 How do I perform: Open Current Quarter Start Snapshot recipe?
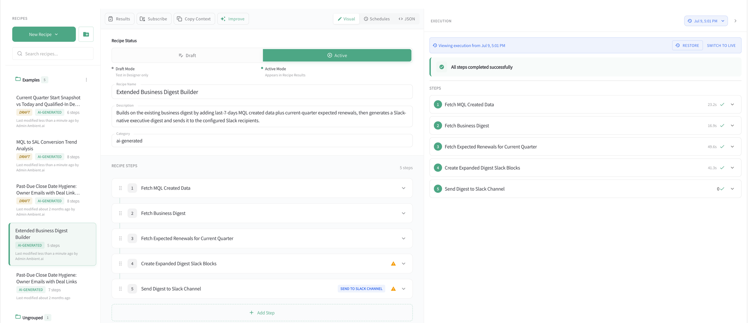pos(52,112)
